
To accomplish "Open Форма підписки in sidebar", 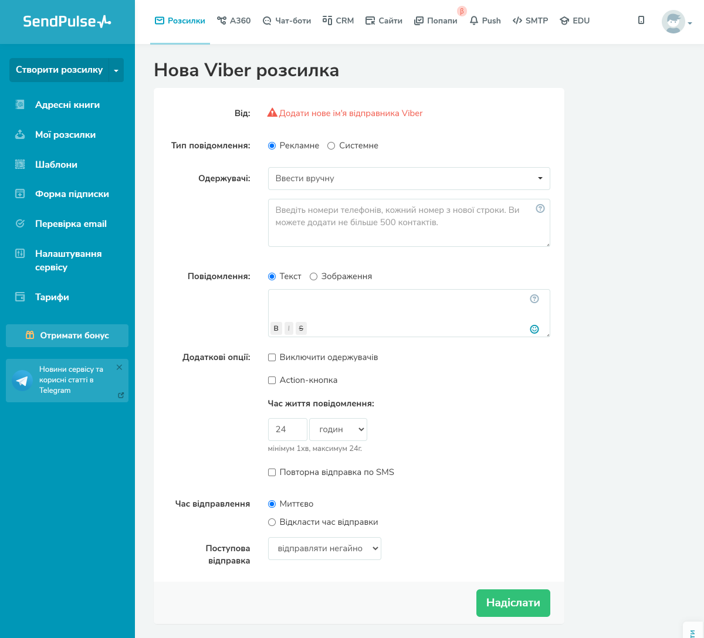I will (x=72, y=194).
